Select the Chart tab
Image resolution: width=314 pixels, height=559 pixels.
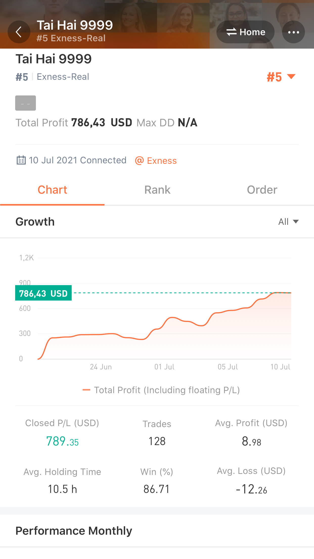click(x=52, y=190)
